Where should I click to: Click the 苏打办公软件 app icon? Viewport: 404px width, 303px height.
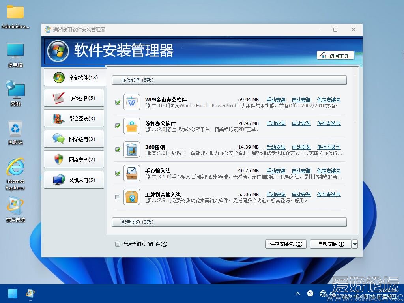(132, 126)
